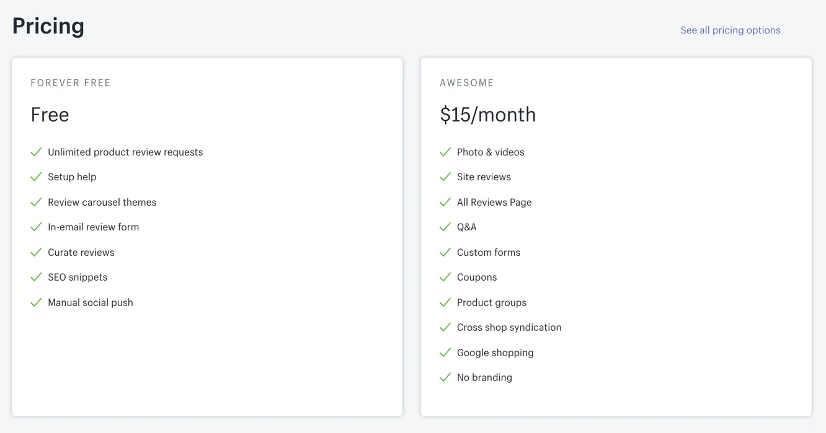Click checkmark beside Unlimited product review requests
The width and height of the screenshot is (826, 433).
(x=36, y=152)
